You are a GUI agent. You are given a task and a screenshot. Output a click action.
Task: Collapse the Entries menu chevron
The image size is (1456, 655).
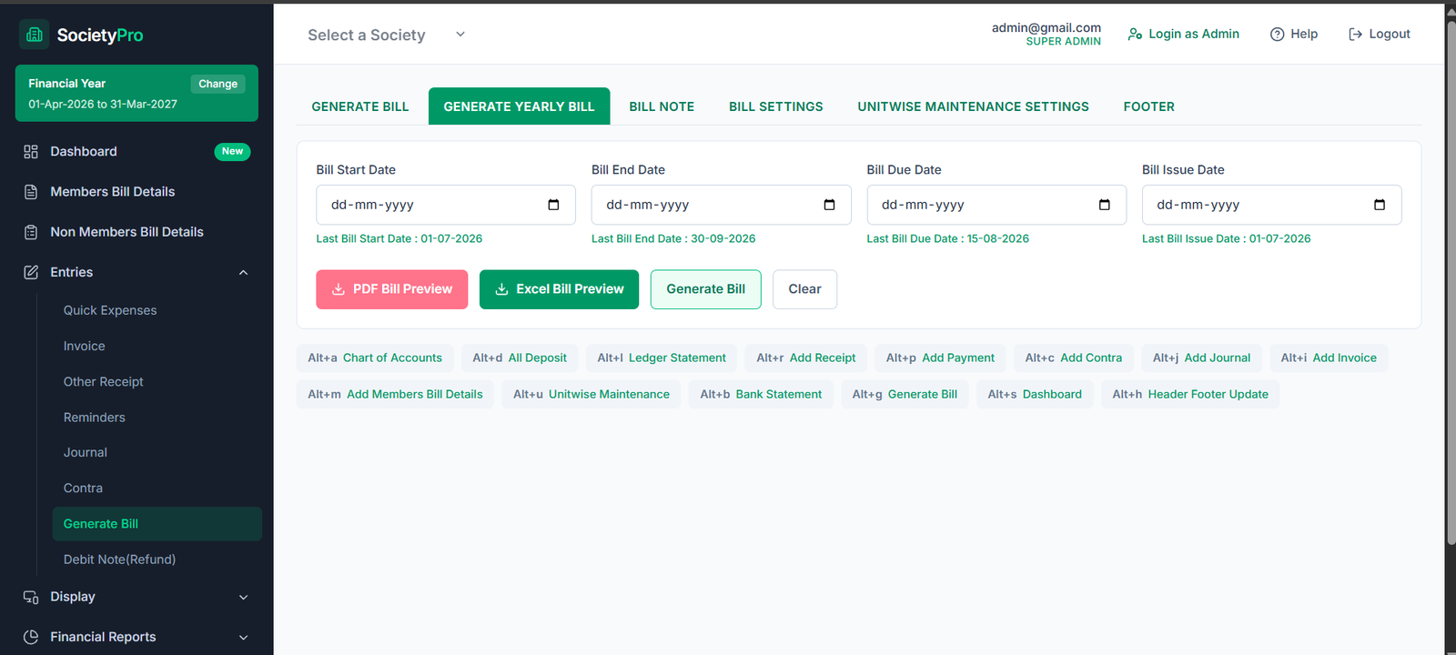click(243, 273)
